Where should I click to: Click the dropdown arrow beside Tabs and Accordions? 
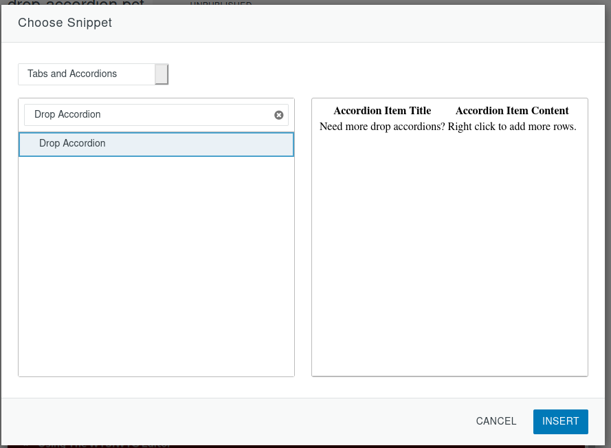(x=162, y=74)
